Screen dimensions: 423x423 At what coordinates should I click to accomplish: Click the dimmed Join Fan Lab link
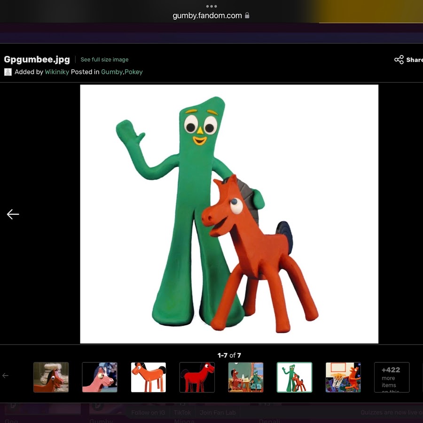(218, 413)
